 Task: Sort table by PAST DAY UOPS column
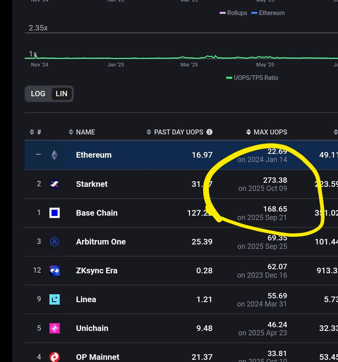pos(175,132)
